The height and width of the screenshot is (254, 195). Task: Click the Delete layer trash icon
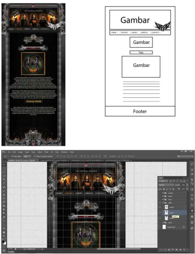pyautogui.click(x=184, y=250)
